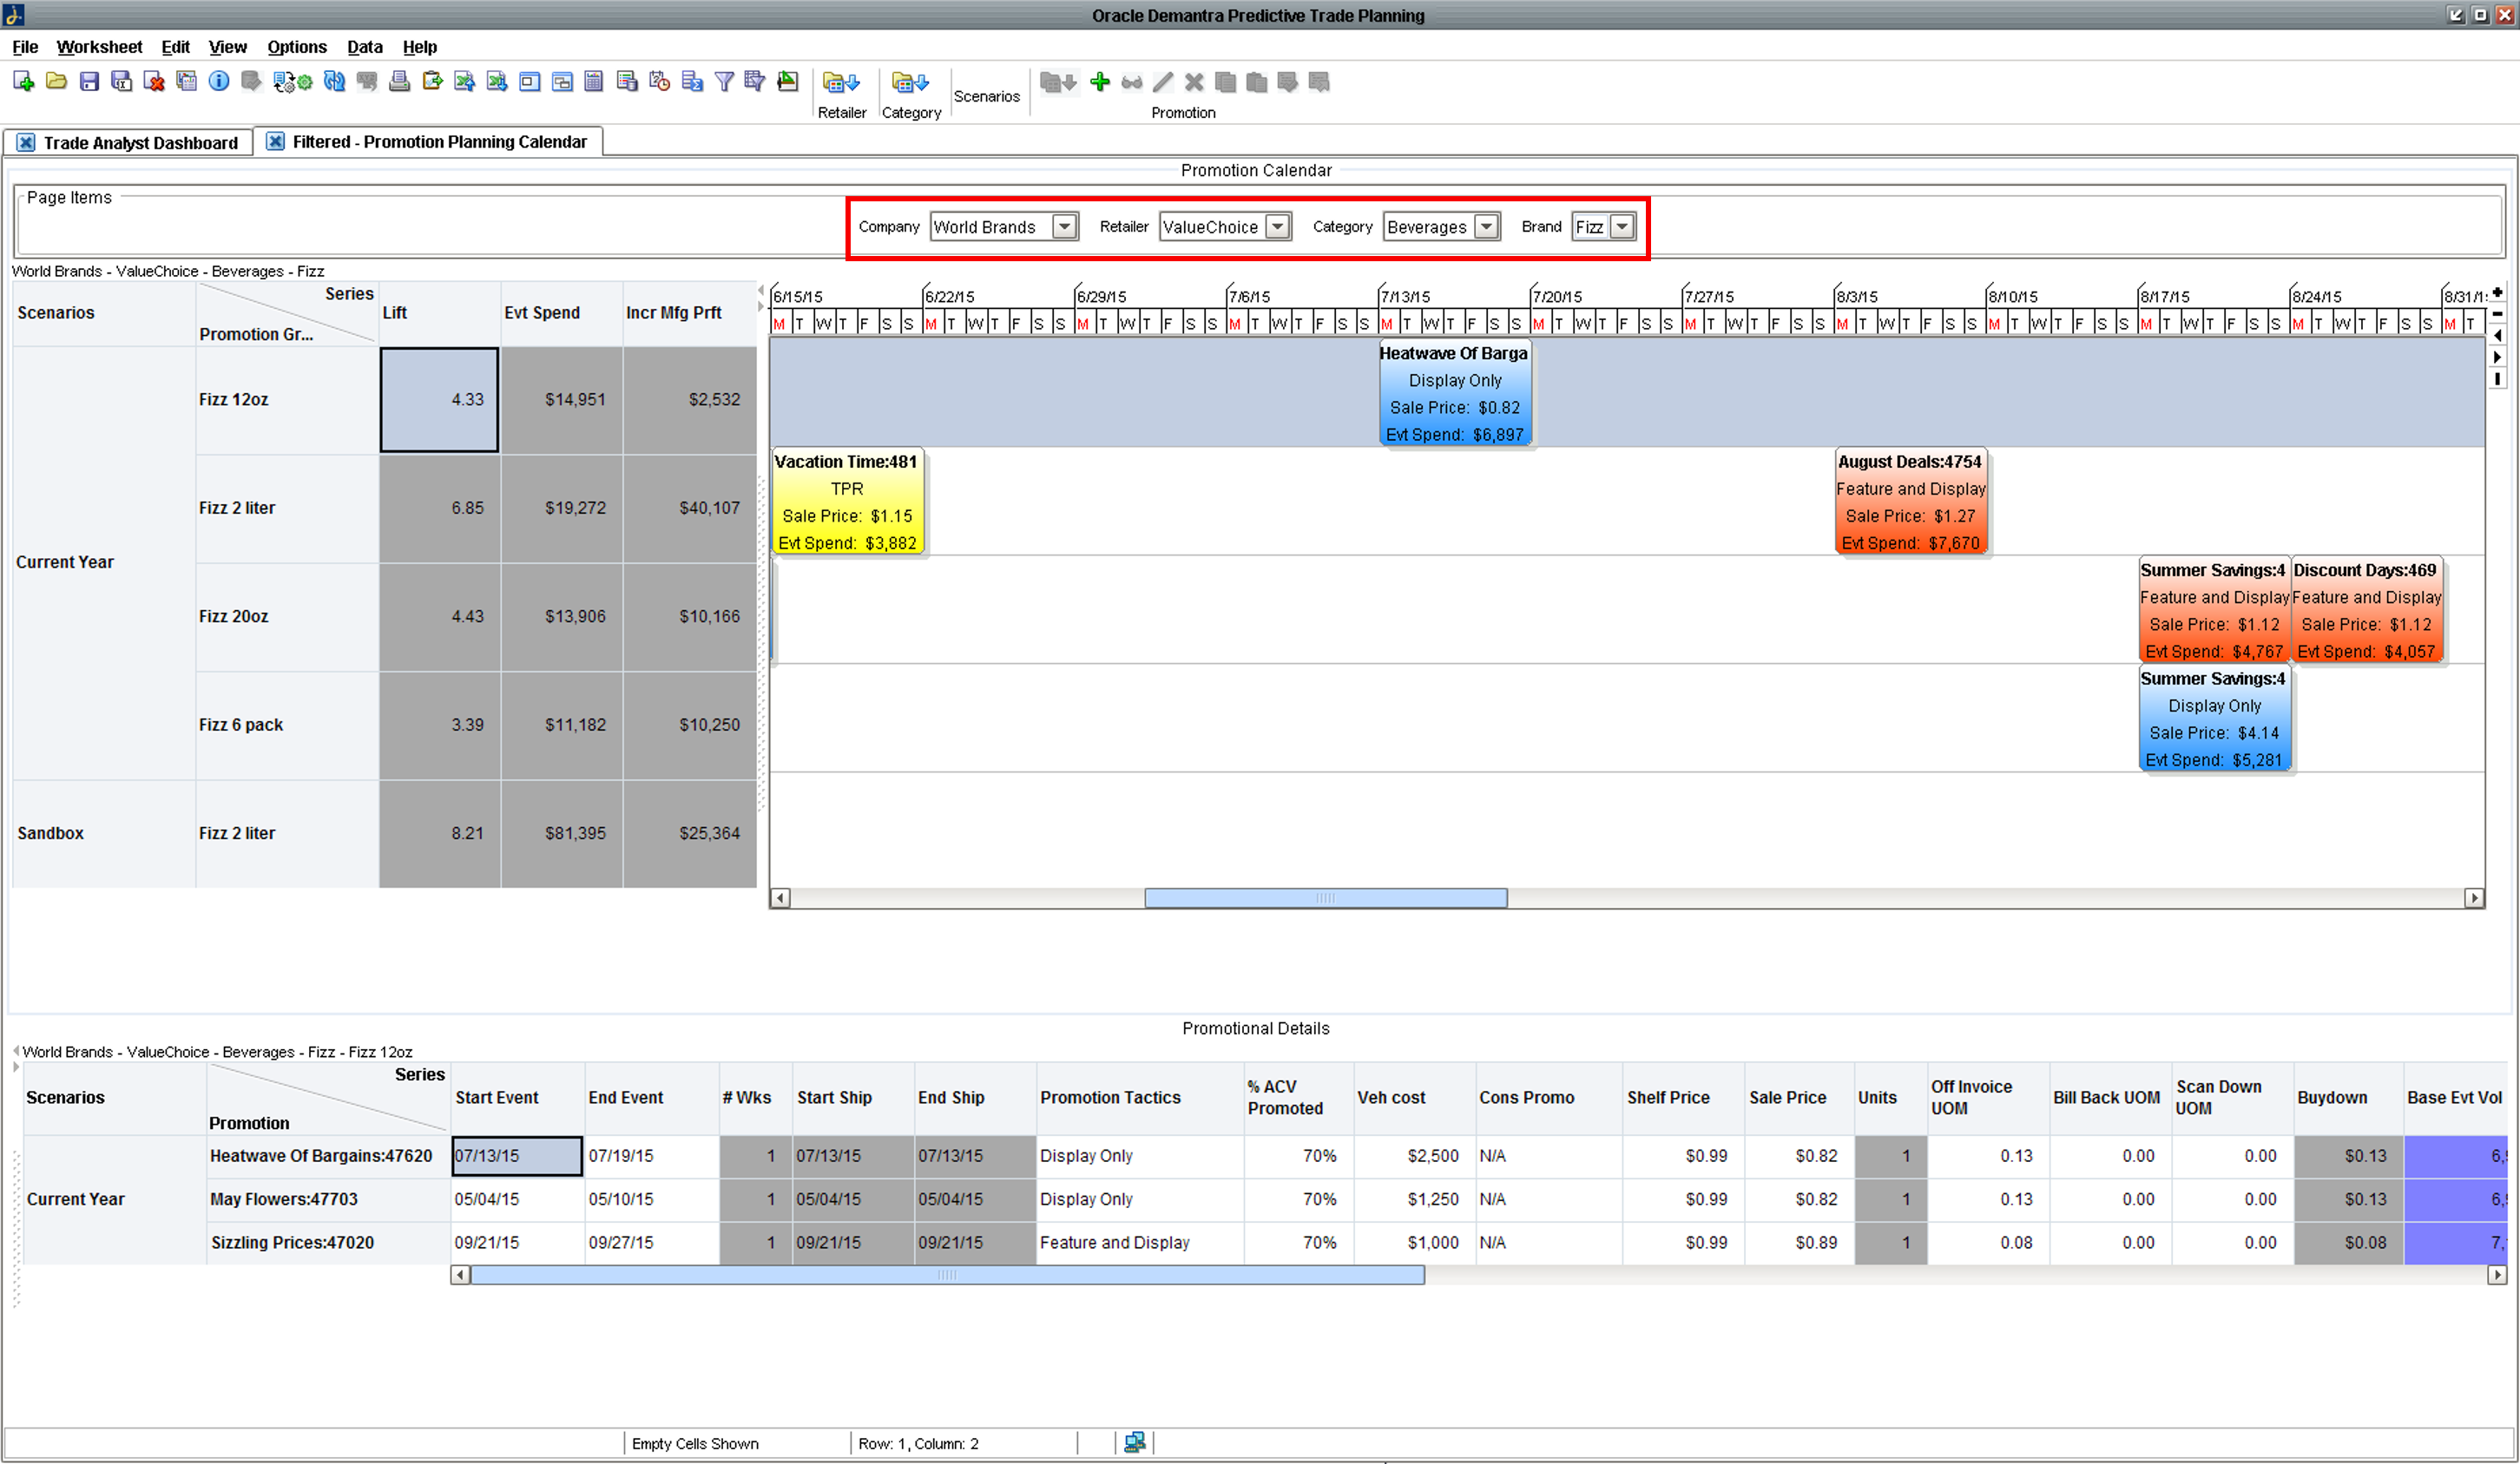
Task: Click the calendar horizontal scrollbar thumb
Action: click(1325, 898)
